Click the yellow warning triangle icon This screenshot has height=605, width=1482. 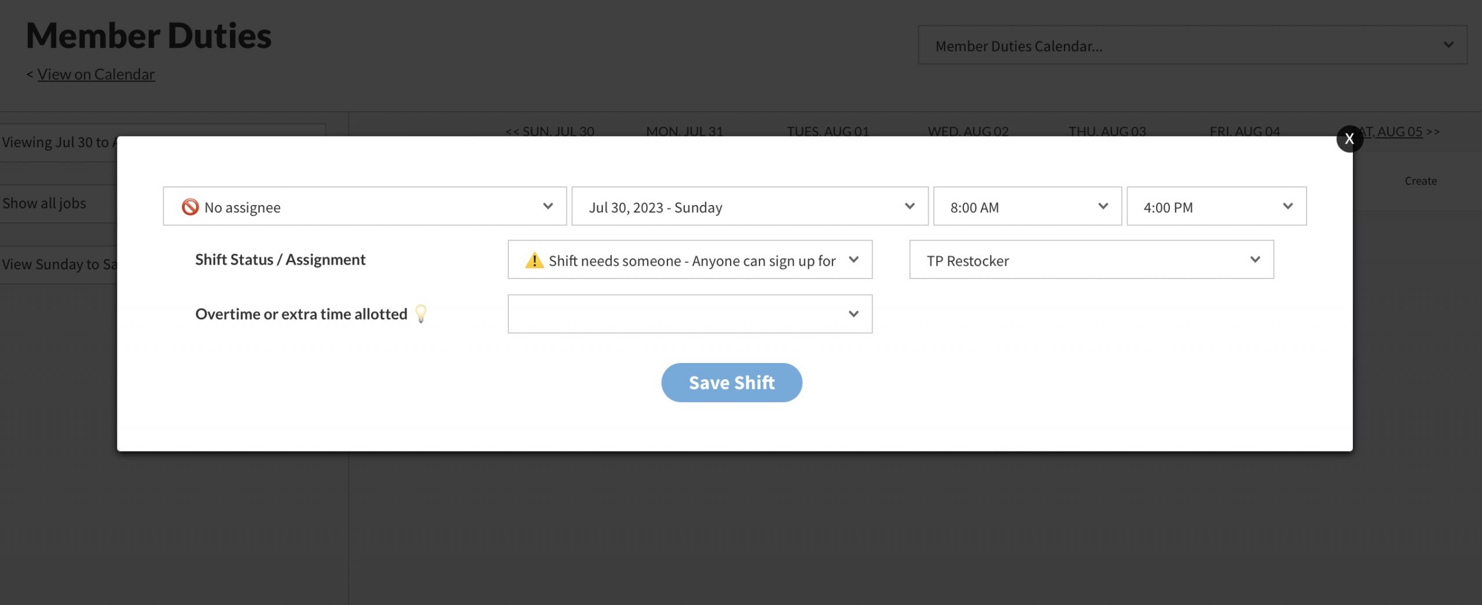pos(534,261)
